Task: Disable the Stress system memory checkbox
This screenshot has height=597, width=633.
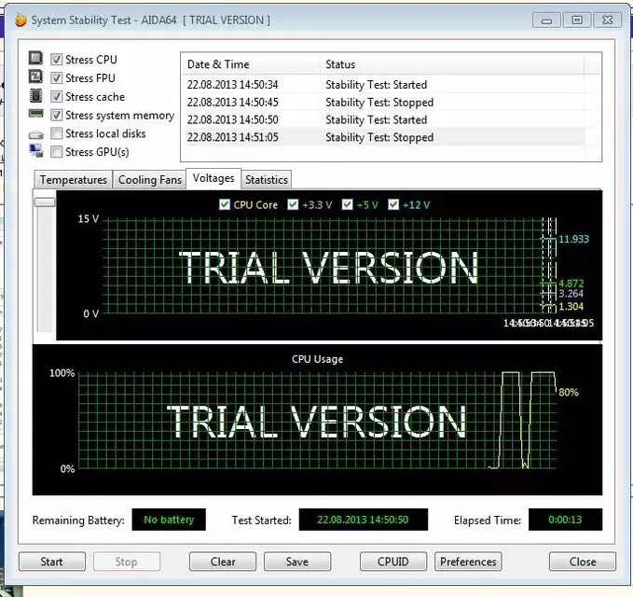Action: (57, 115)
